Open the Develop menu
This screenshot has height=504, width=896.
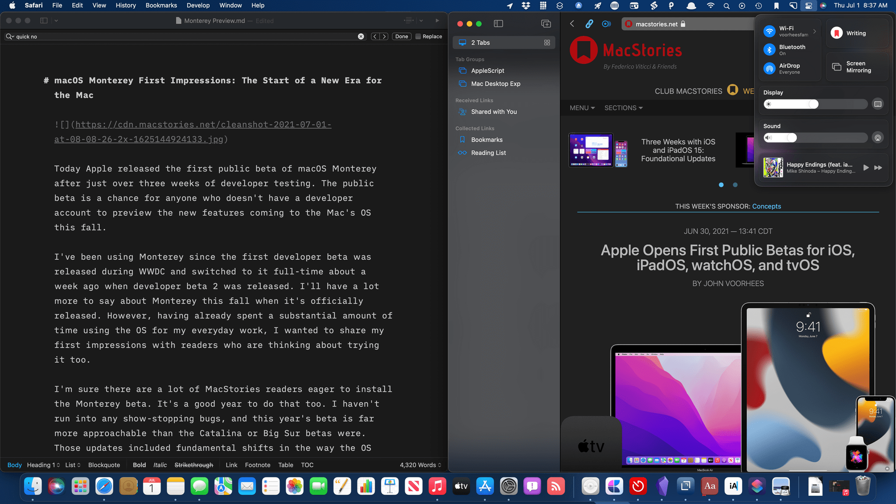(198, 5)
